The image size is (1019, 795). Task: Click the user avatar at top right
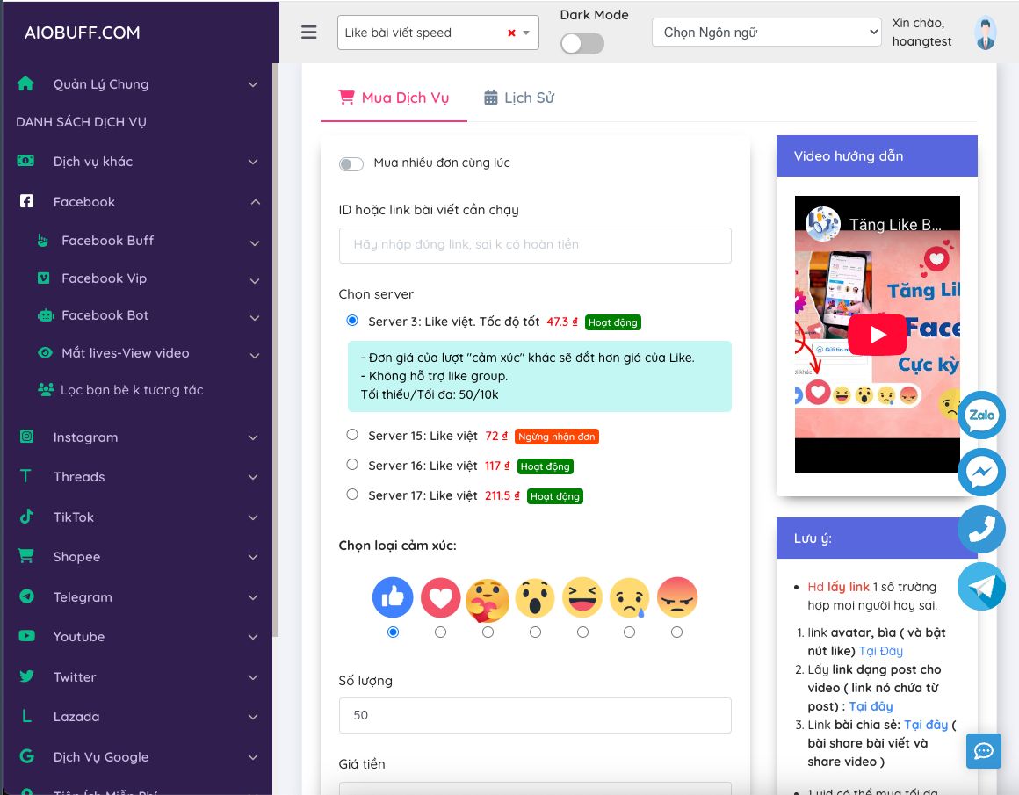tap(986, 33)
